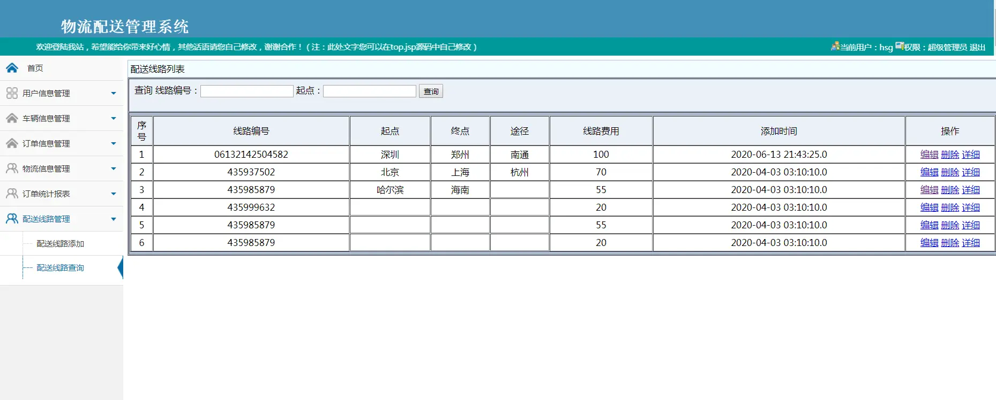Click the grid icon for 用户信息管理
The width and height of the screenshot is (996, 400).
12,93
